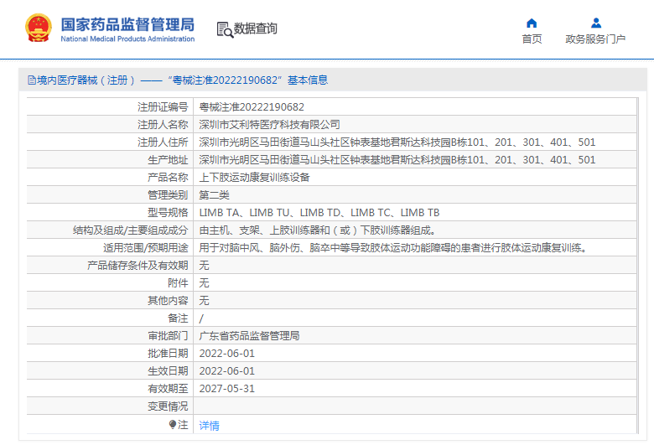This screenshot has height=445, width=654.
Task: Click the 注册证编号 label
Action: 163,107
